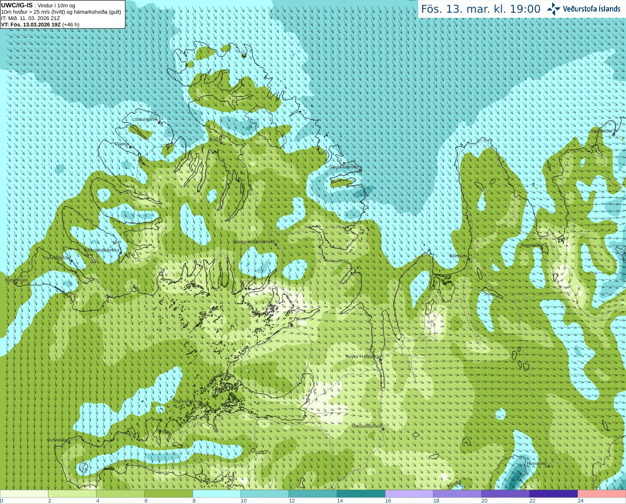Click the 22–24 m/s legend swatch

(x=554, y=494)
